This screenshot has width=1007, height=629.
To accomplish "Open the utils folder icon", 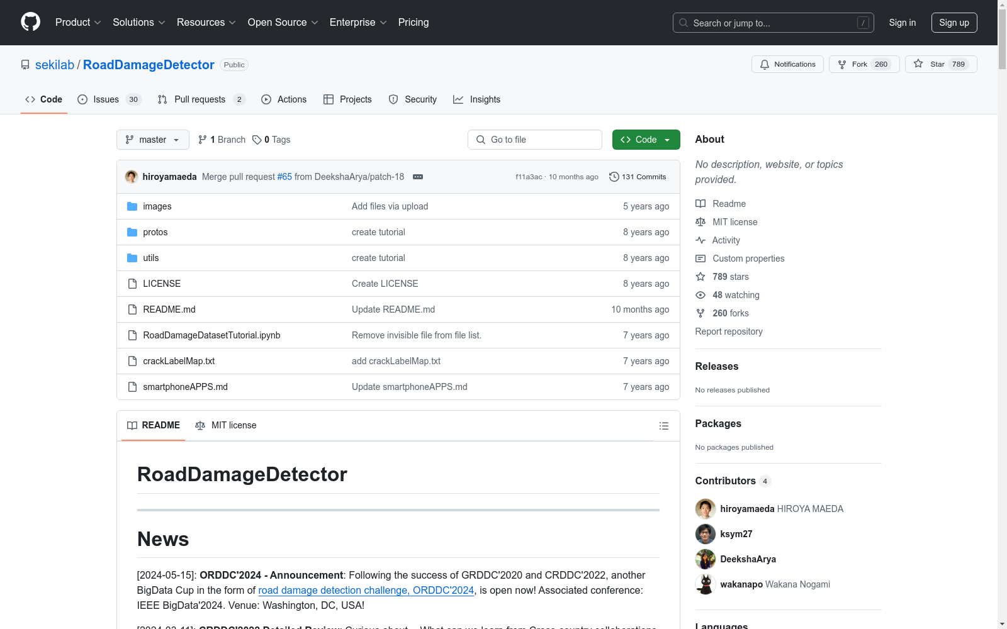I will click(132, 258).
